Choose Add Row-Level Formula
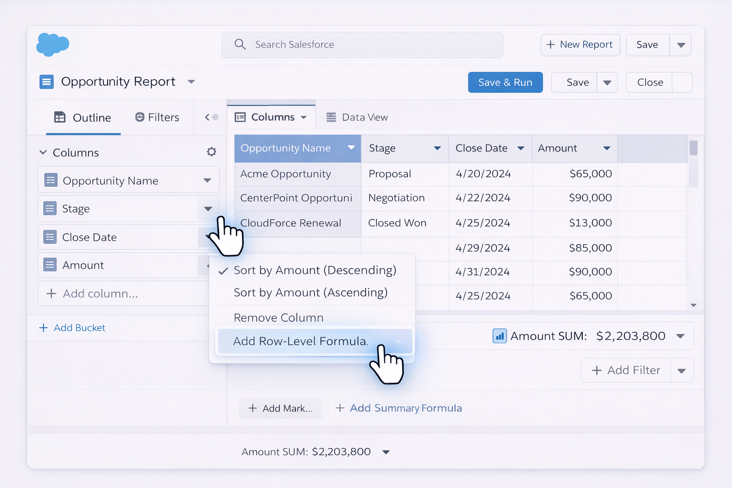 coord(315,341)
